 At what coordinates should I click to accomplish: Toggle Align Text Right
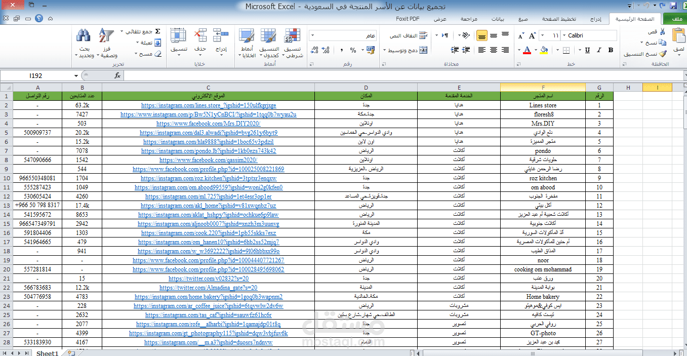(506, 50)
